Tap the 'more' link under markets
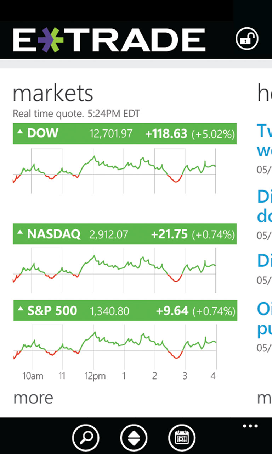This screenshot has height=454, width=272. (33, 398)
